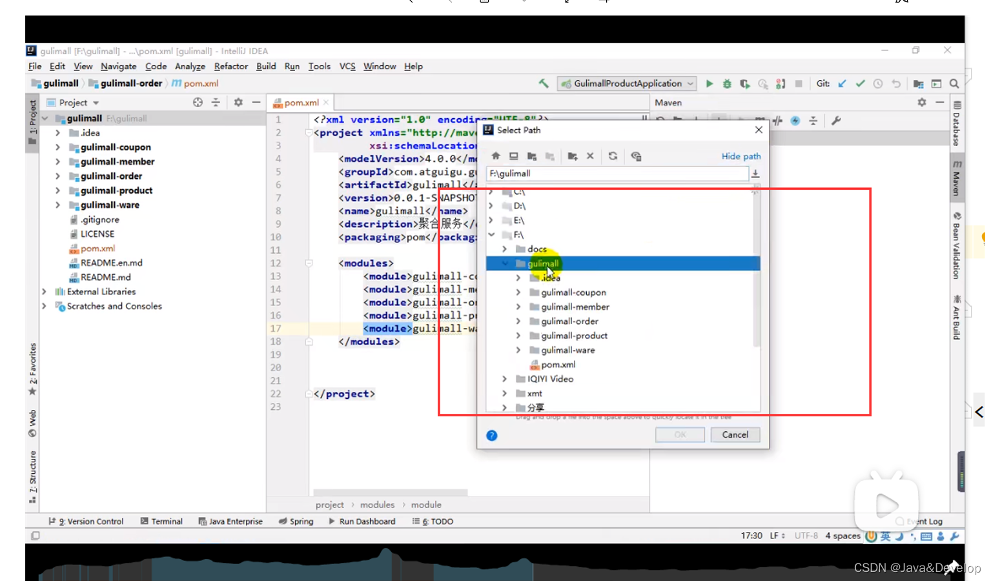Screen dimensions: 991x581
Task: Run with coverage icon in toolbar
Action: (x=745, y=83)
